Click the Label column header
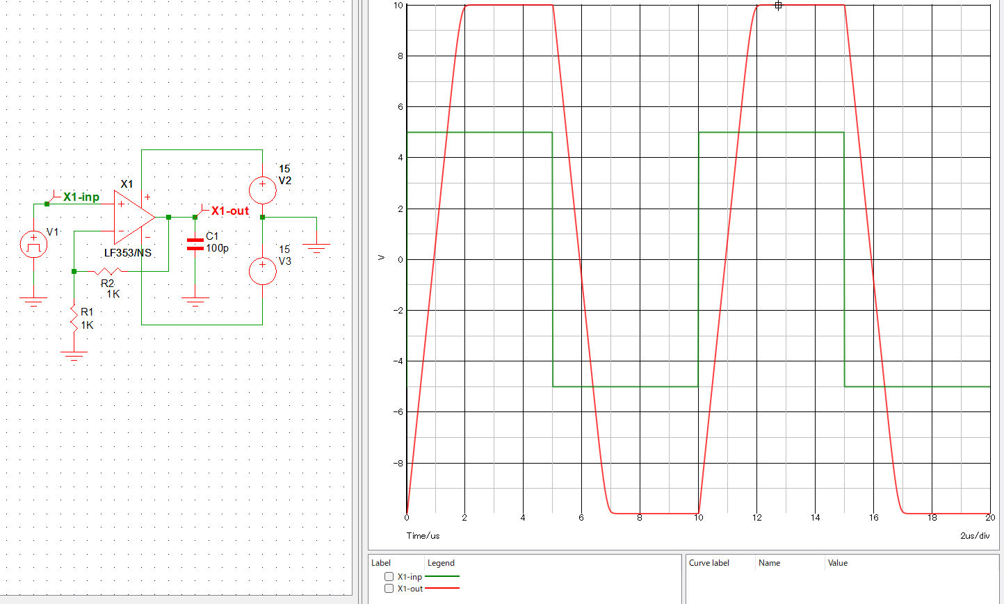 pos(381,563)
